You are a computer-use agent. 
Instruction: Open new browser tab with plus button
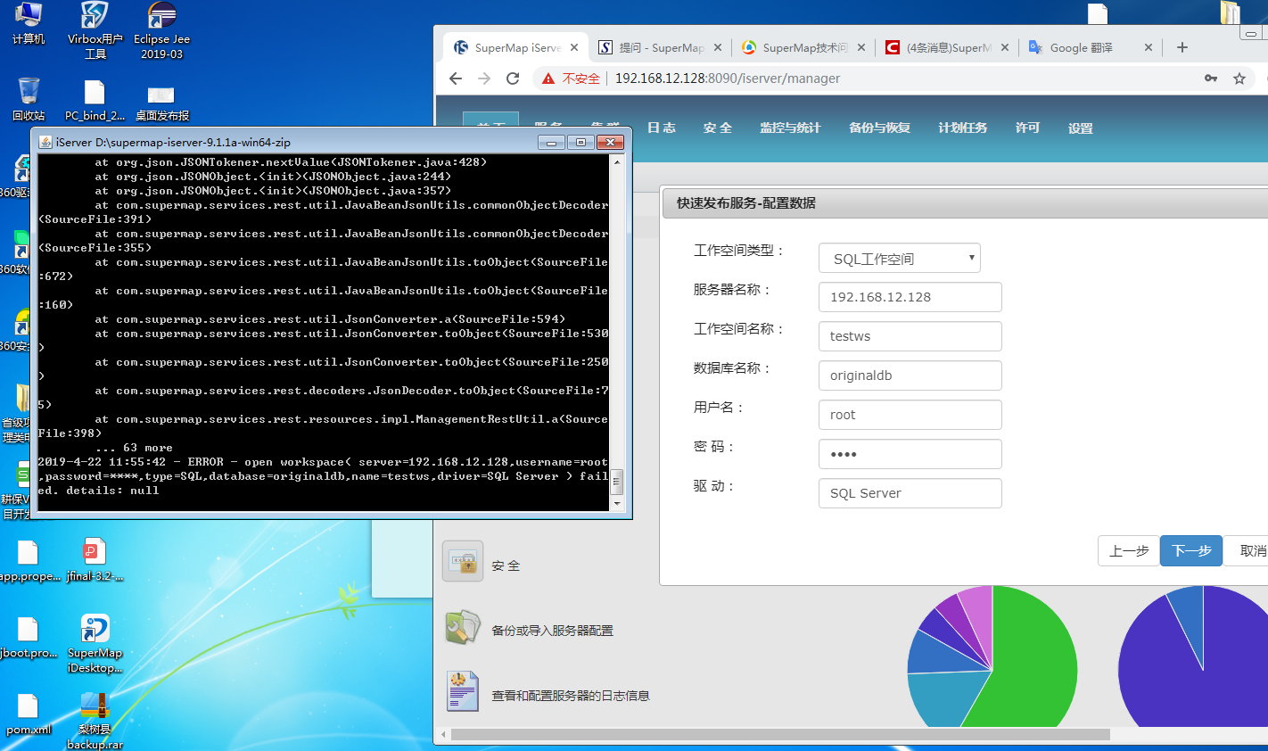pos(1182,47)
